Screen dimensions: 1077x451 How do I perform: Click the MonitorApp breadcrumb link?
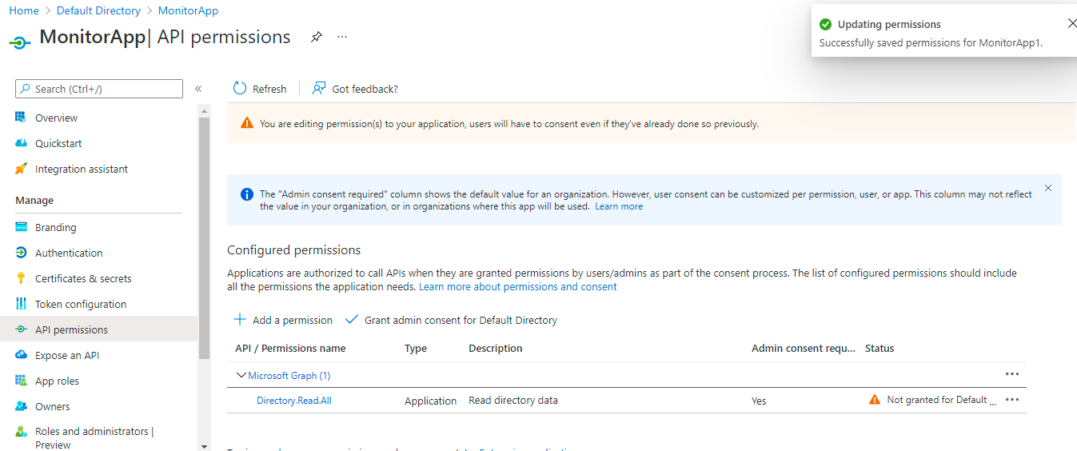(x=188, y=10)
